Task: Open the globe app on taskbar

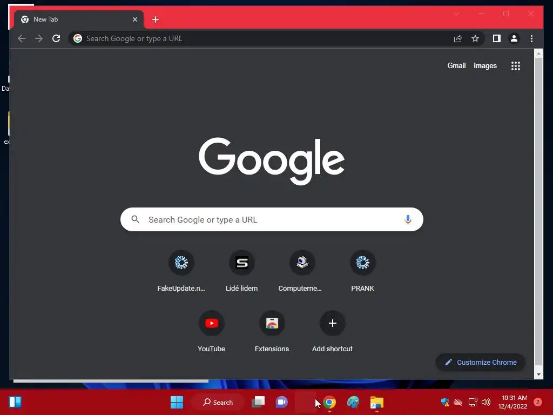Action: [353, 402]
